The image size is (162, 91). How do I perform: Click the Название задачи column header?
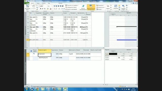click(x=45, y=51)
